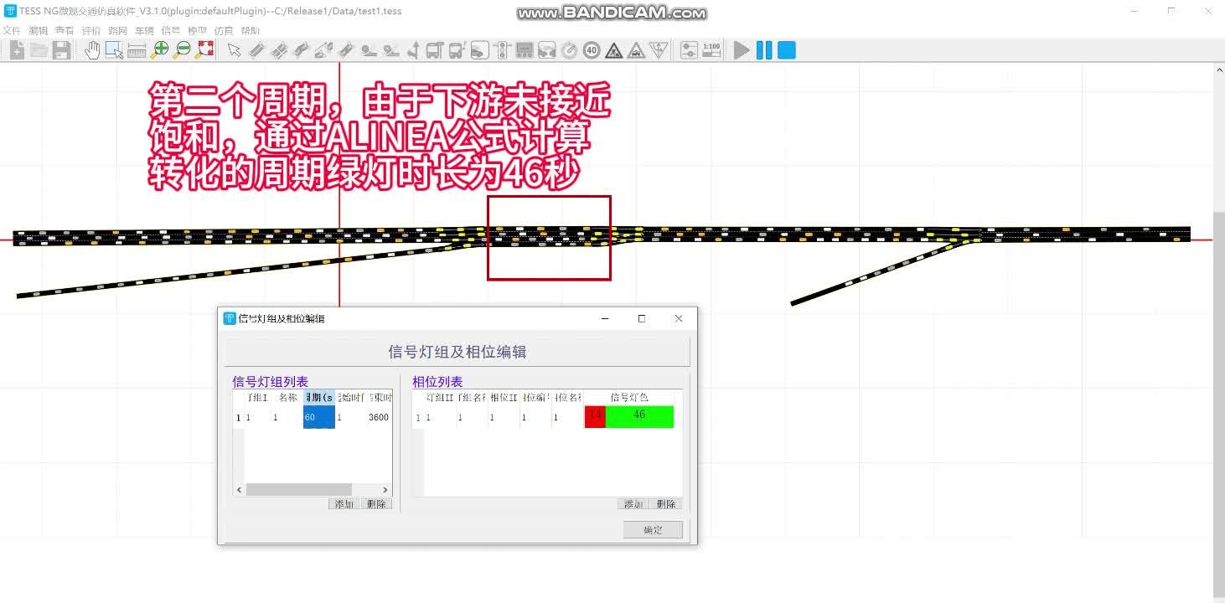Click the 添加 button under 相位列表
This screenshot has width=1225, height=603.
tap(633, 503)
